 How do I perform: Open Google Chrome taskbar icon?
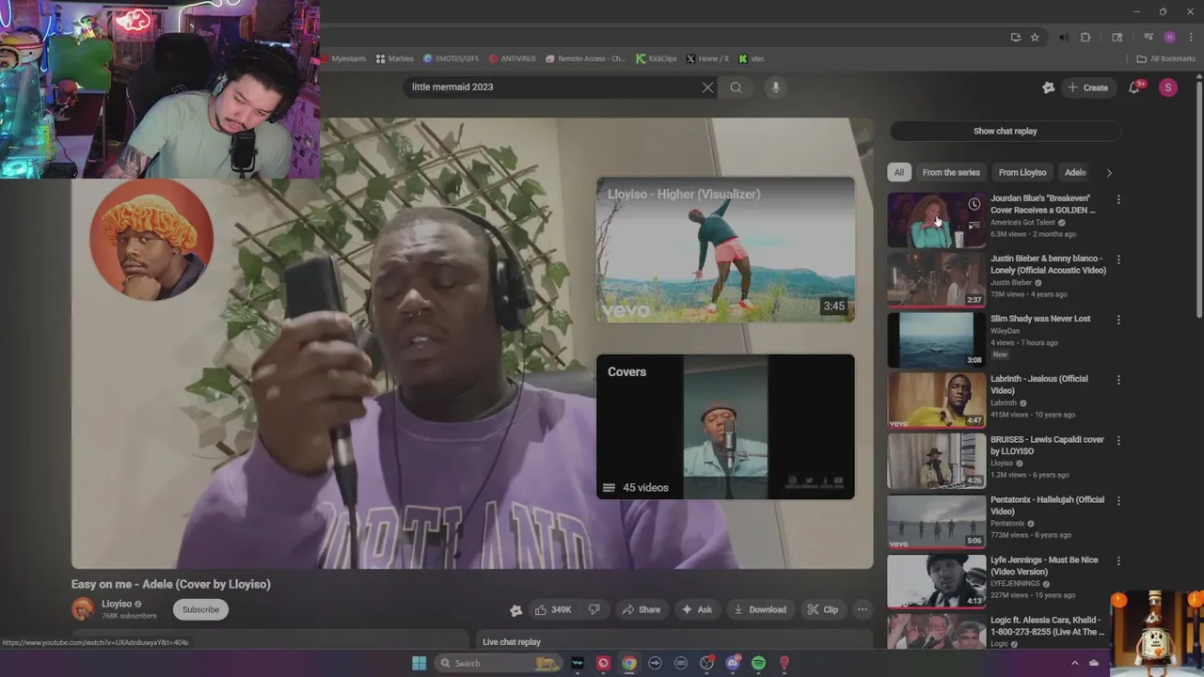pyautogui.click(x=629, y=663)
